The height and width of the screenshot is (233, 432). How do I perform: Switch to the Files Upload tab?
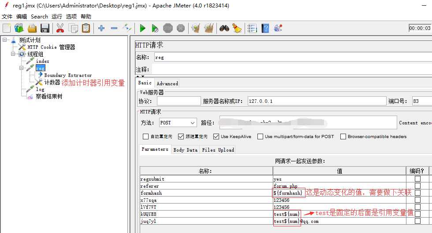218,150
